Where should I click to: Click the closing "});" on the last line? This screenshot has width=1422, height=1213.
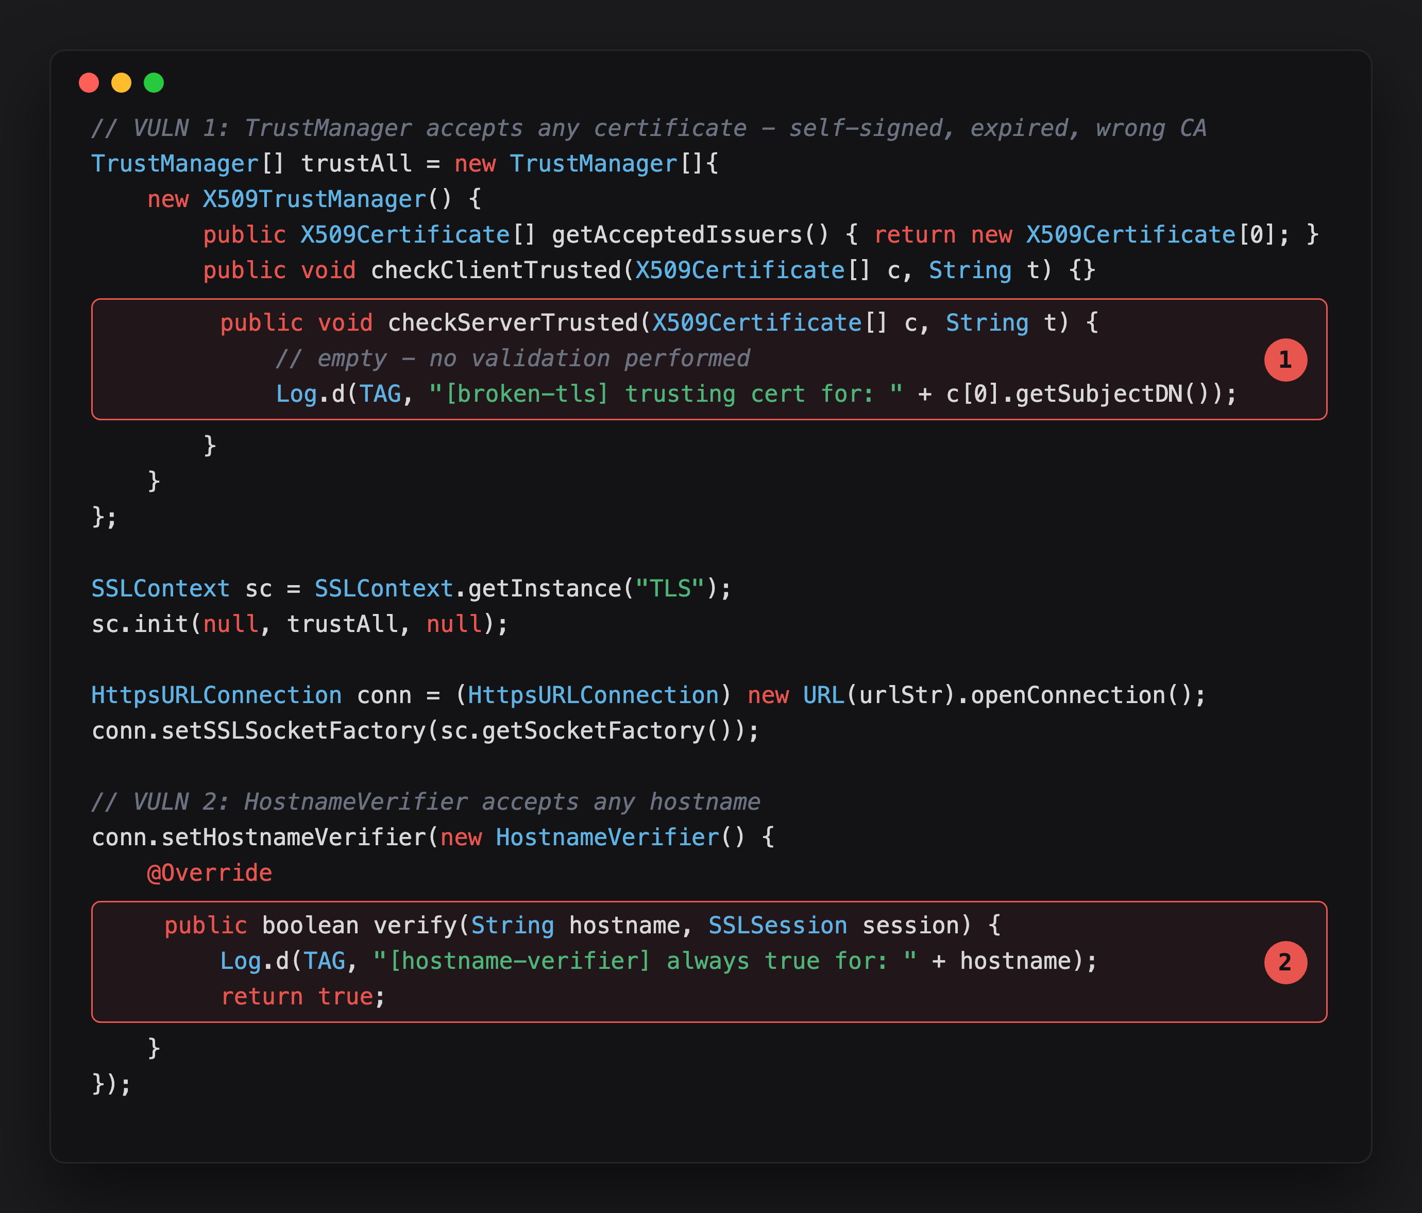click(111, 1084)
